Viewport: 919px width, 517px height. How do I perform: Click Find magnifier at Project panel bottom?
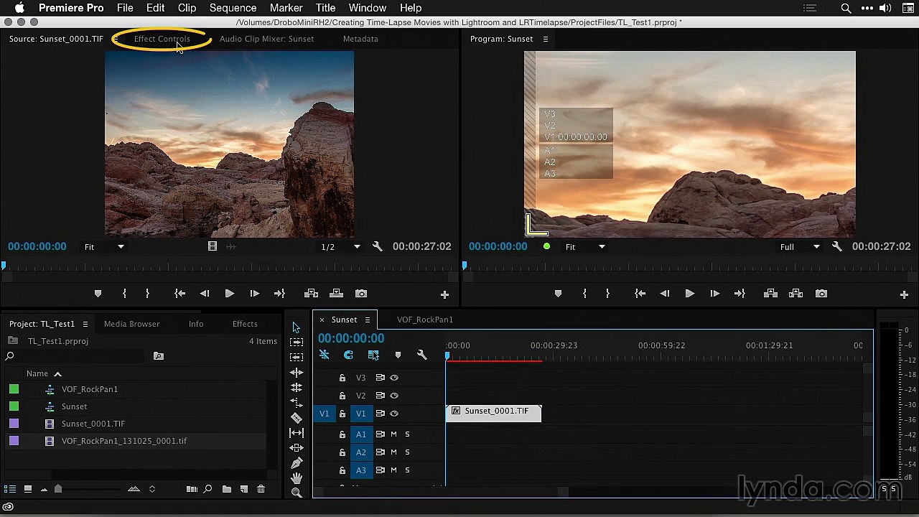(208, 489)
